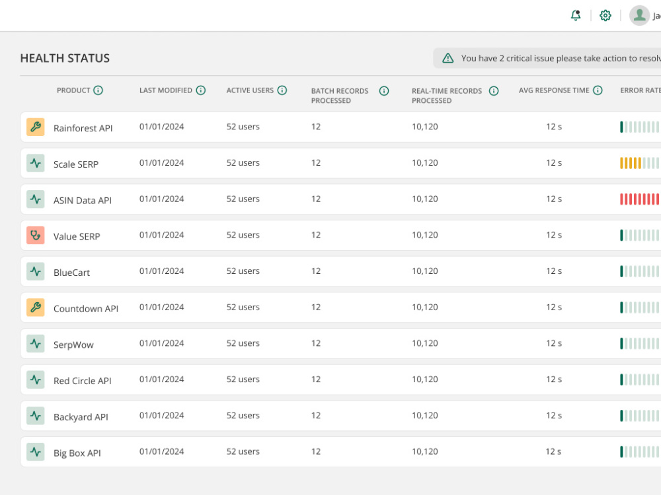Viewport: 661px width, 495px height.
Task: Click the SerpWow pulse status icon
Action: click(x=36, y=343)
